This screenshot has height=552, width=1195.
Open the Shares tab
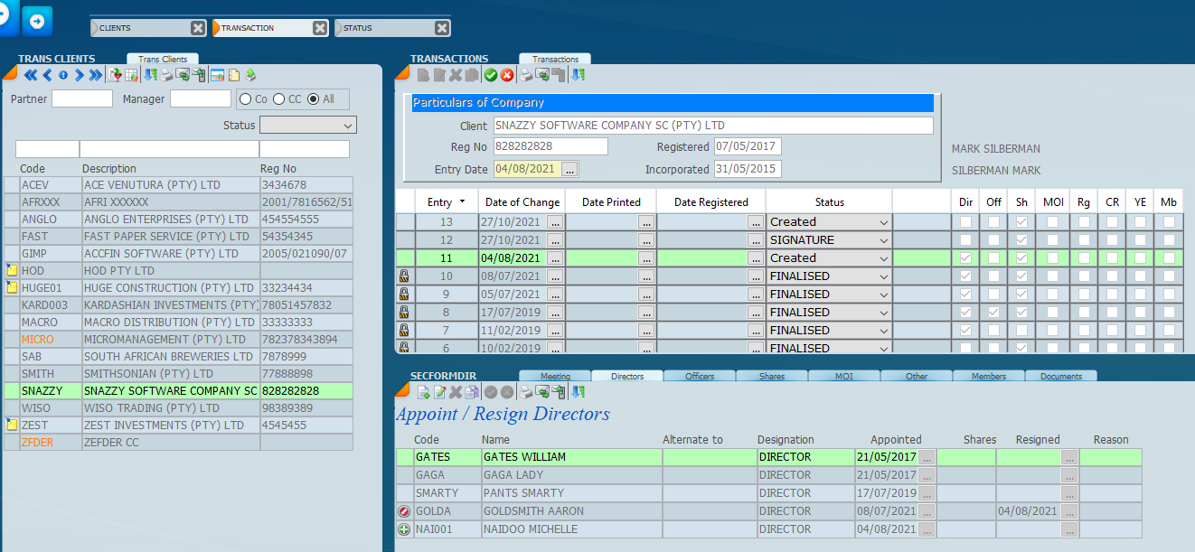pyautogui.click(x=771, y=376)
